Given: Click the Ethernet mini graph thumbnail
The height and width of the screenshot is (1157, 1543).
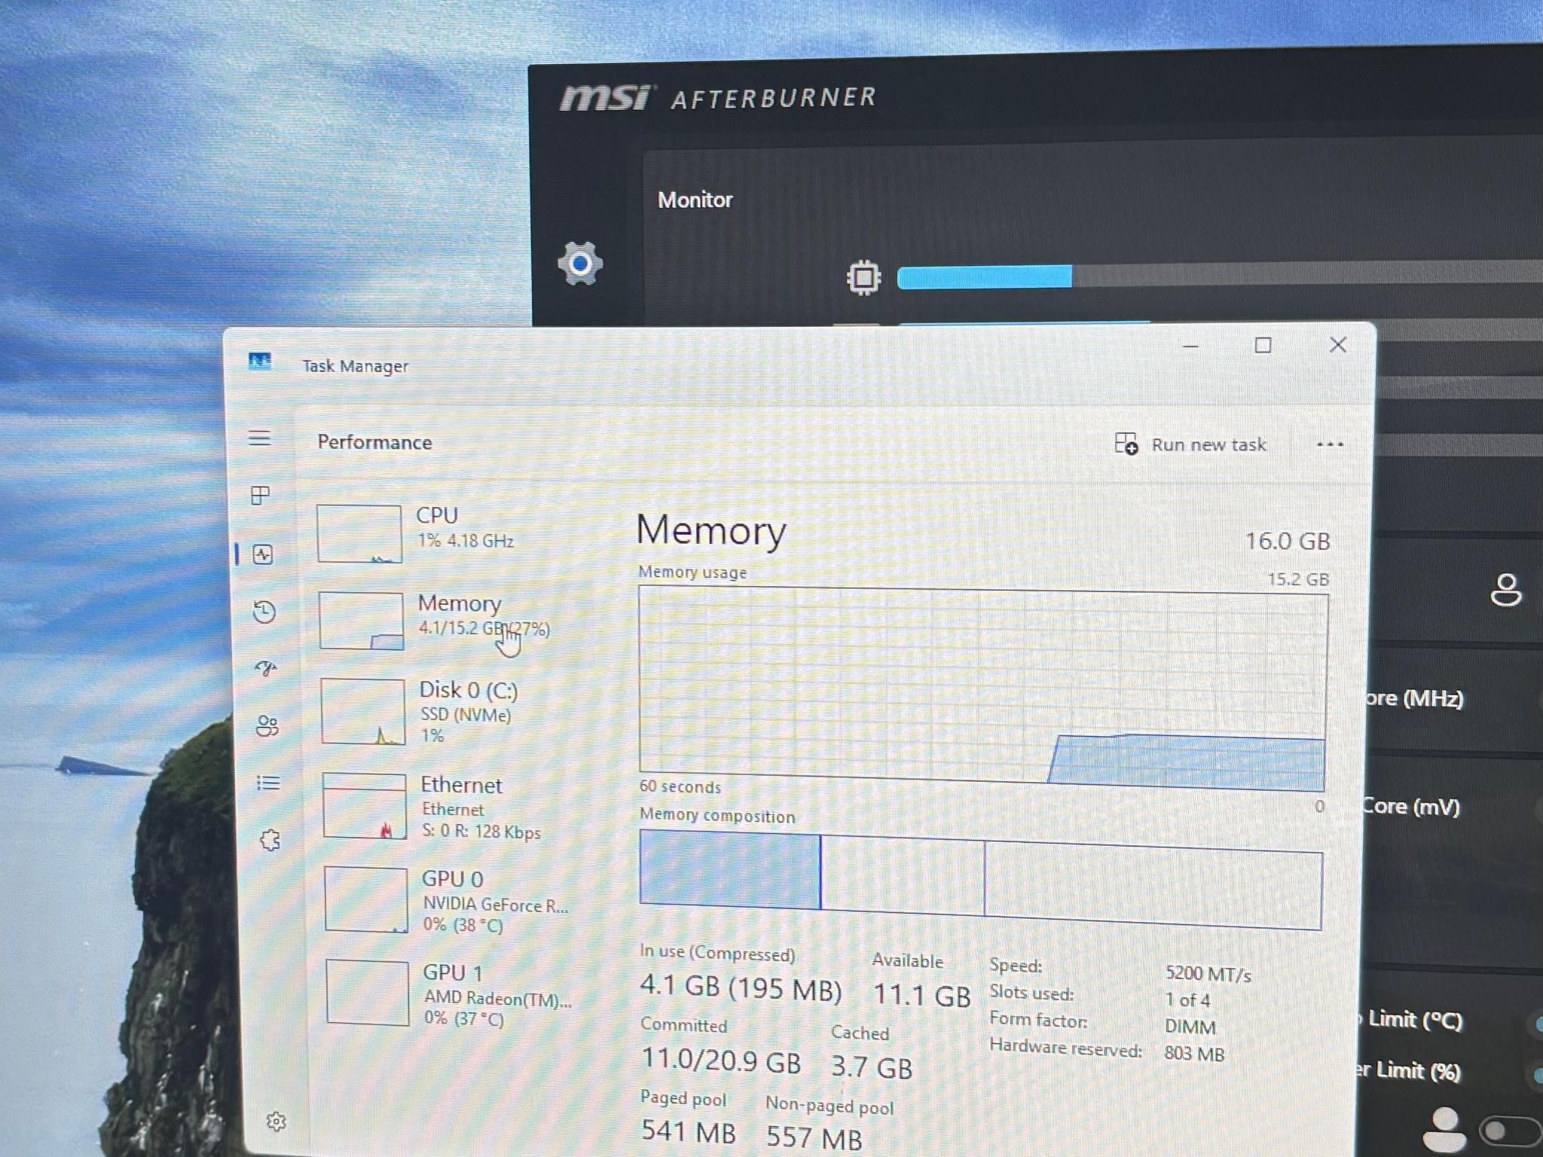Looking at the screenshot, I should click(x=365, y=806).
